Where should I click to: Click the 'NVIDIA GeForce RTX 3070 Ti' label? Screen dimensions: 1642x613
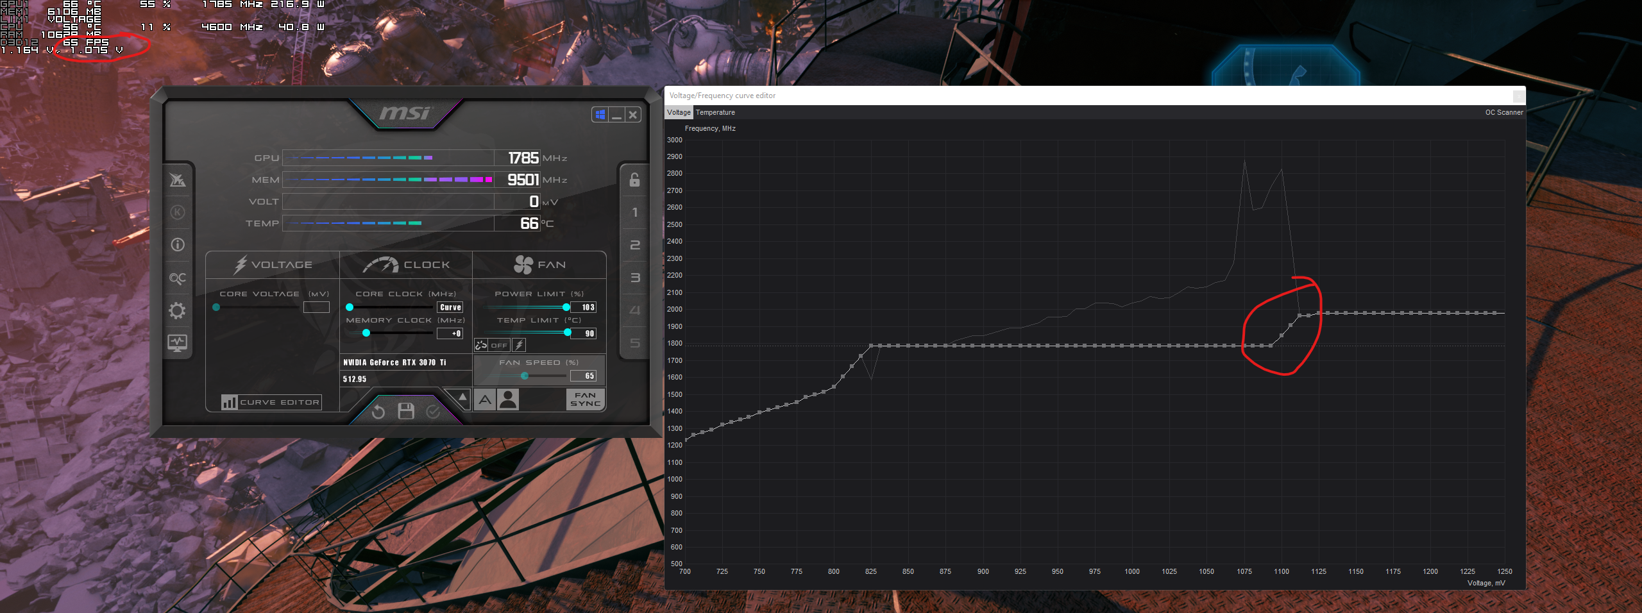394,362
